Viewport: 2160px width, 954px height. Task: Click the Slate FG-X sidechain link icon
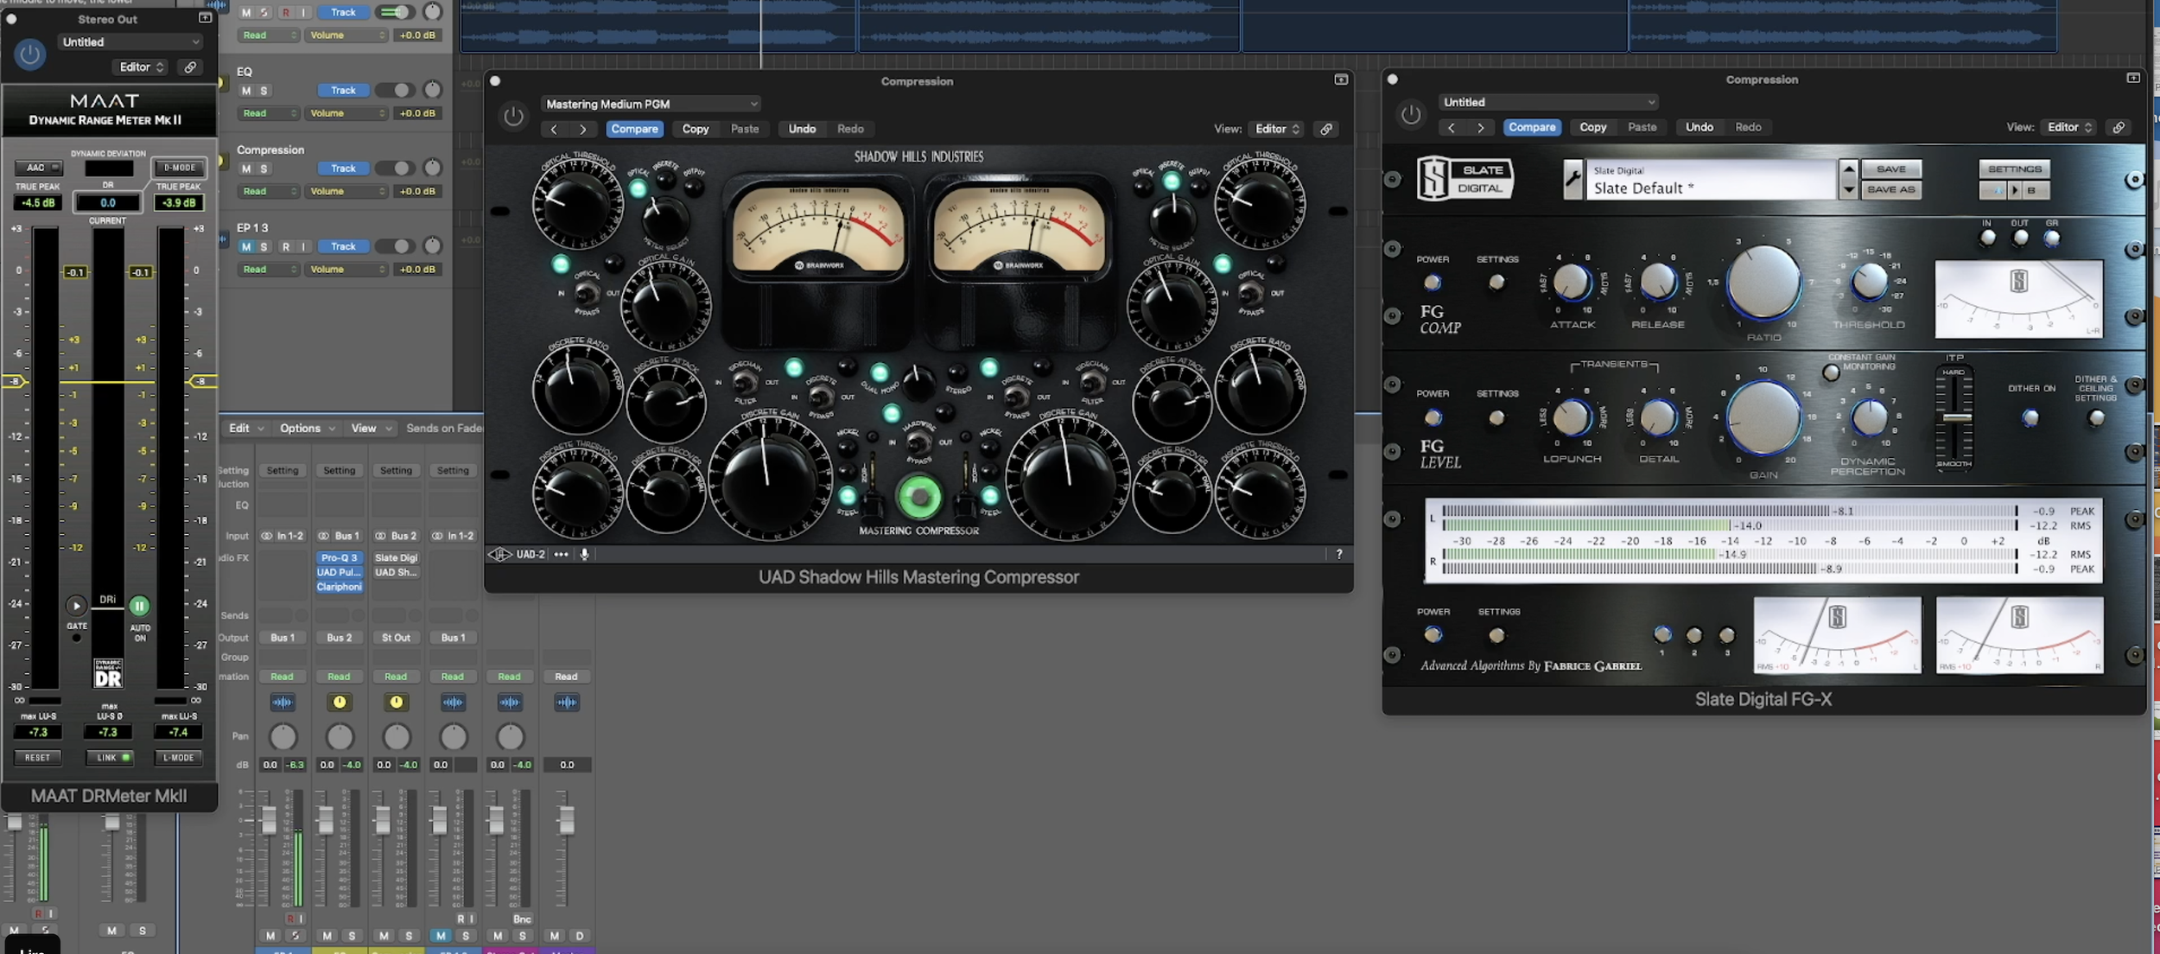2119,127
